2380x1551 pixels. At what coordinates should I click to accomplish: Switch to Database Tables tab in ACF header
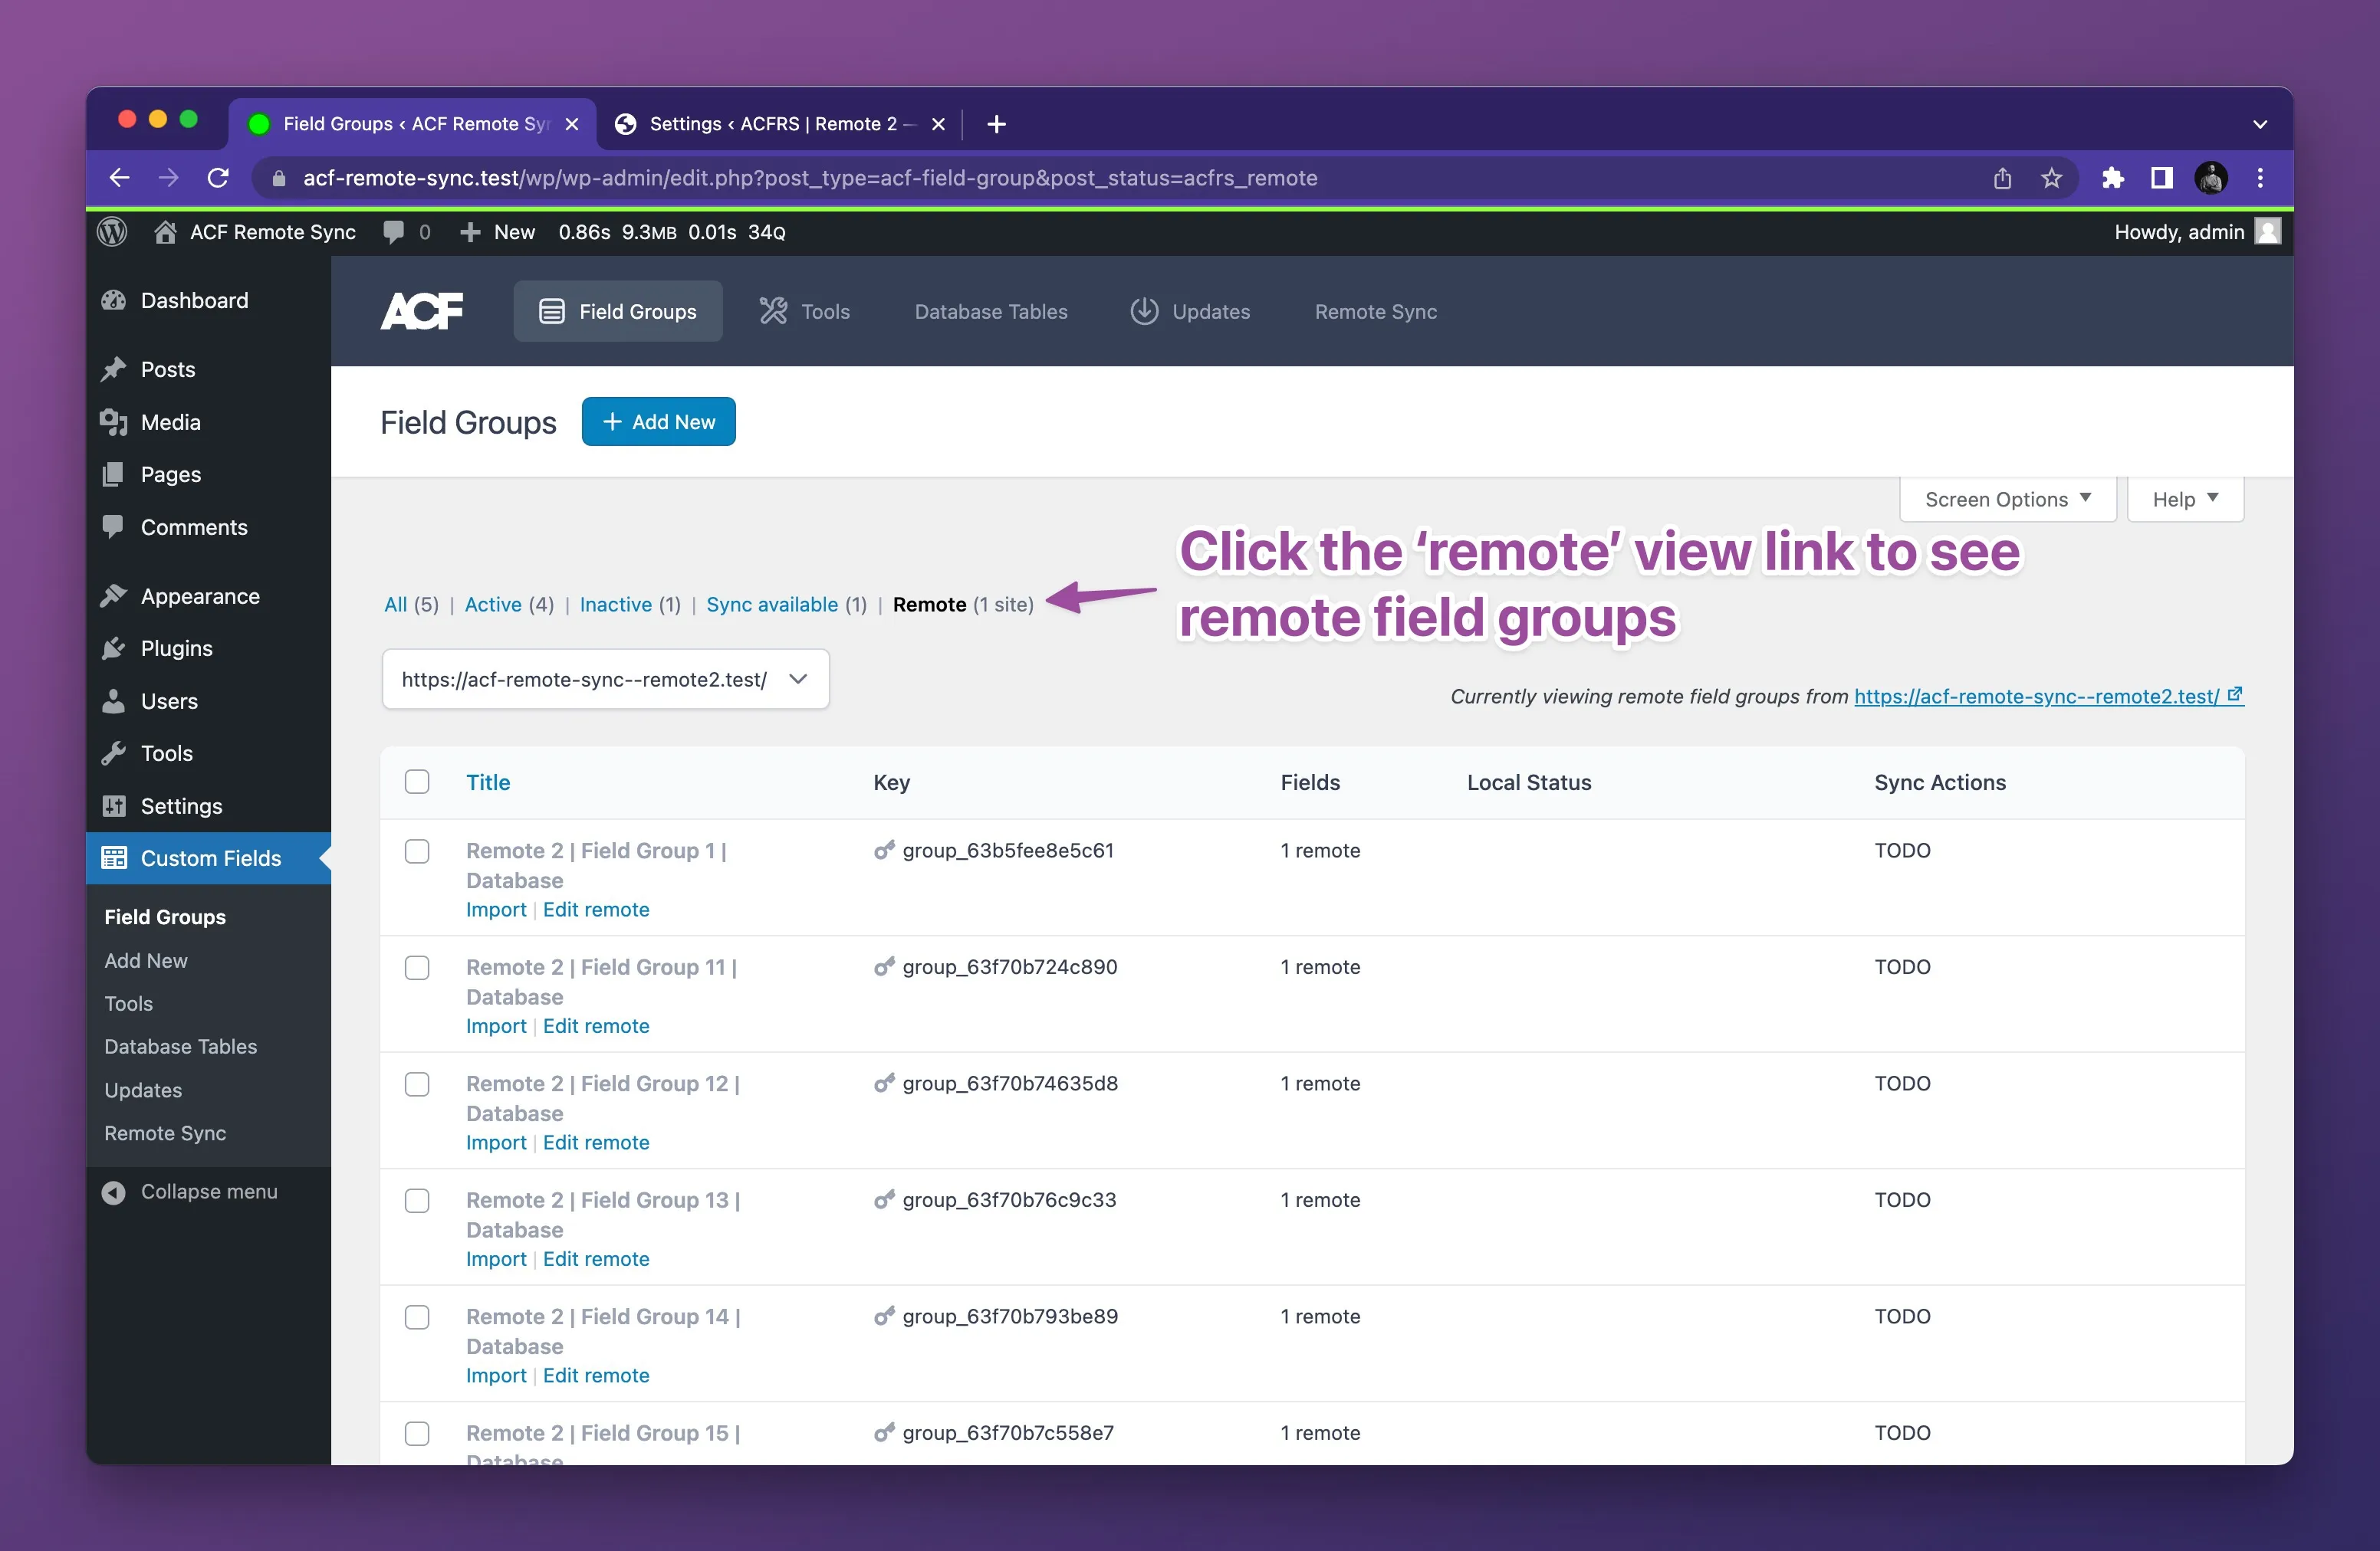(x=991, y=311)
